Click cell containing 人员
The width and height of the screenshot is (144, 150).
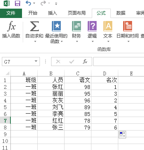click(x=51, y=80)
